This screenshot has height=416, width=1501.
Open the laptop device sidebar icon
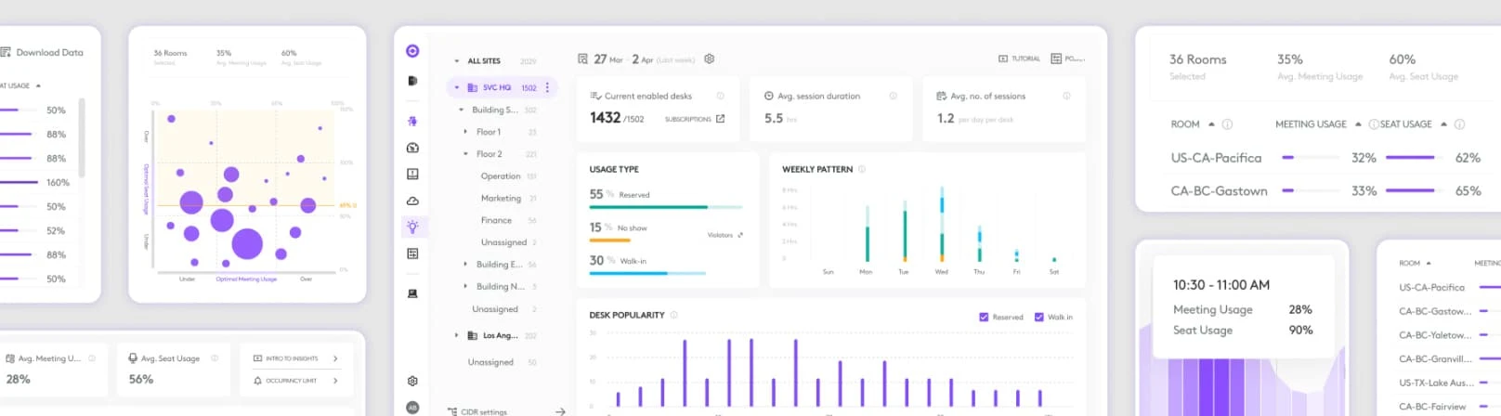(x=412, y=293)
